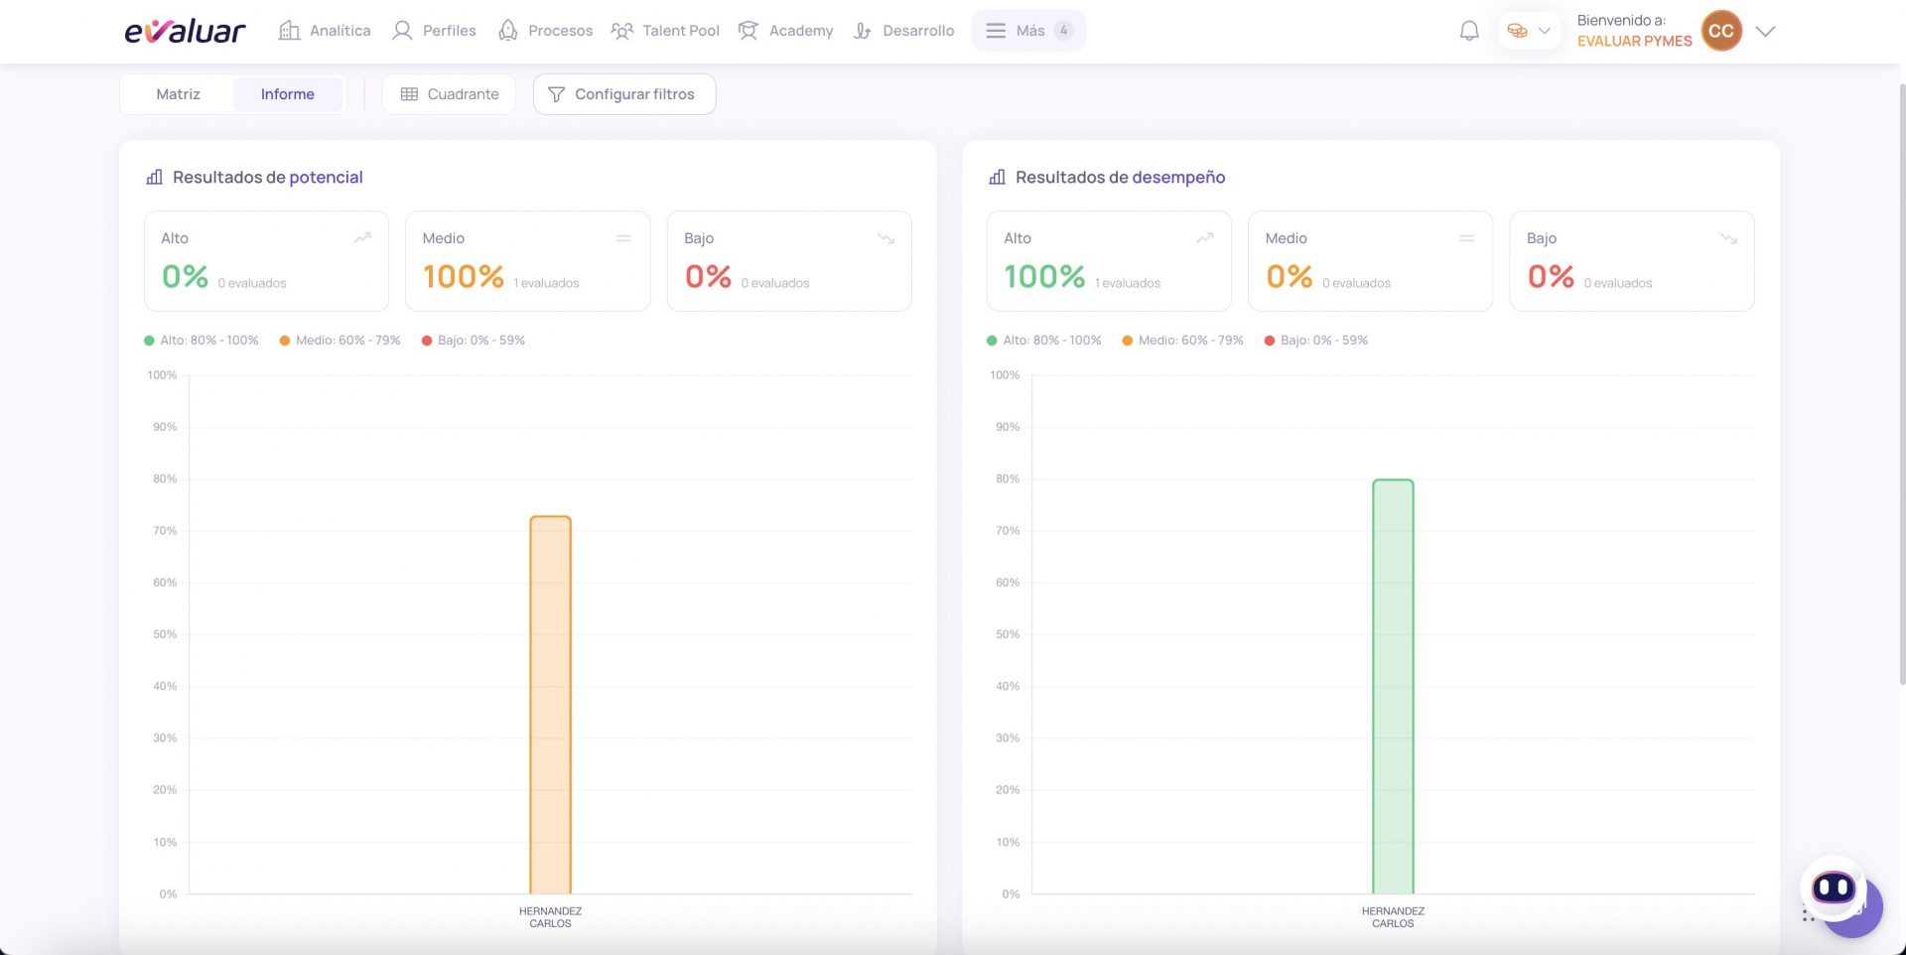Image resolution: width=1906 pixels, height=955 pixels.
Task: Switch to the Matriz tab
Action: click(x=179, y=94)
